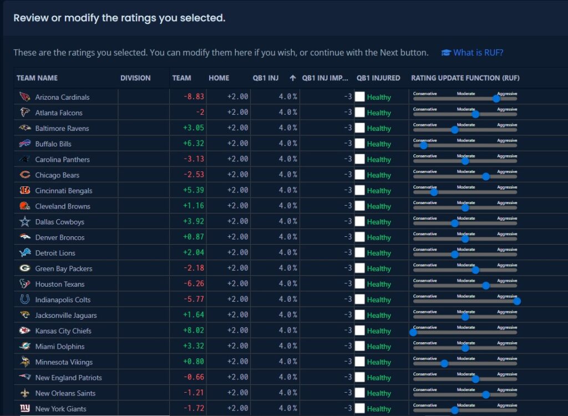Click the Atlanta Falcons team logo

24,113
